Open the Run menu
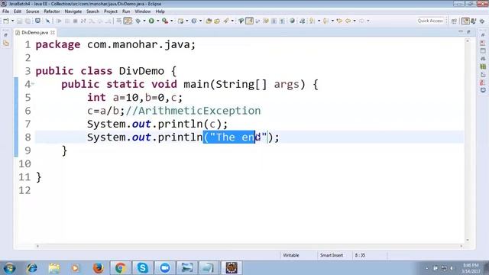 [126, 11]
